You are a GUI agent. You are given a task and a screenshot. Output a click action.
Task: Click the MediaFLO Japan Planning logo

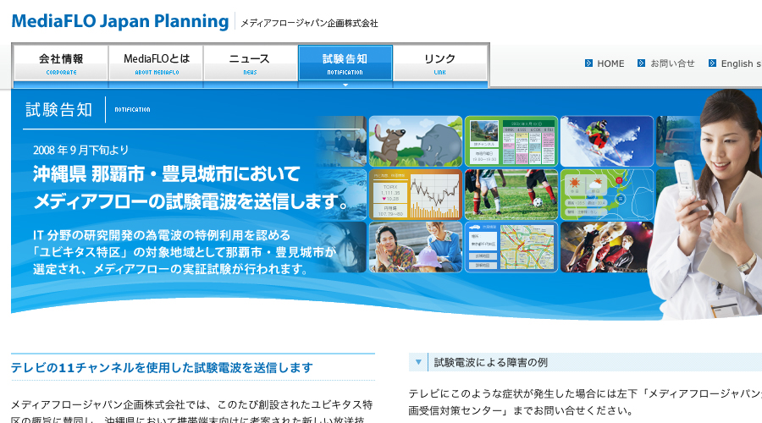click(x=119, y=21)
